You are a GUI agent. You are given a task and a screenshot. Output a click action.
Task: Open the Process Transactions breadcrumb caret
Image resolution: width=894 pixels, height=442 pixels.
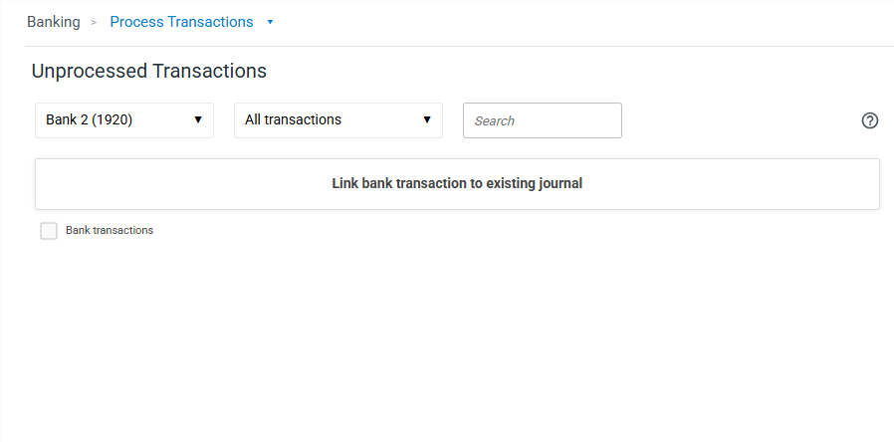[270, 22]
